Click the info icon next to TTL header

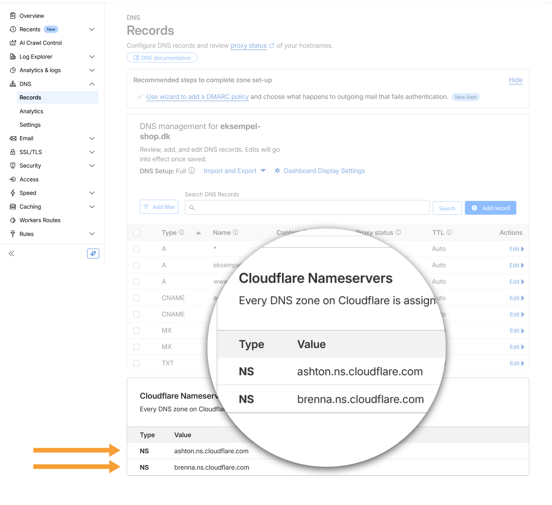point(449,232)
